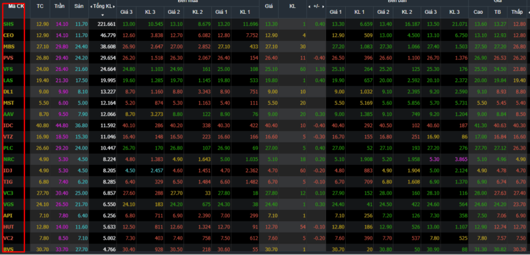Click sort-down arrow under Tổng KL
This screenshot has width=530, height=255.
point(103,15)
